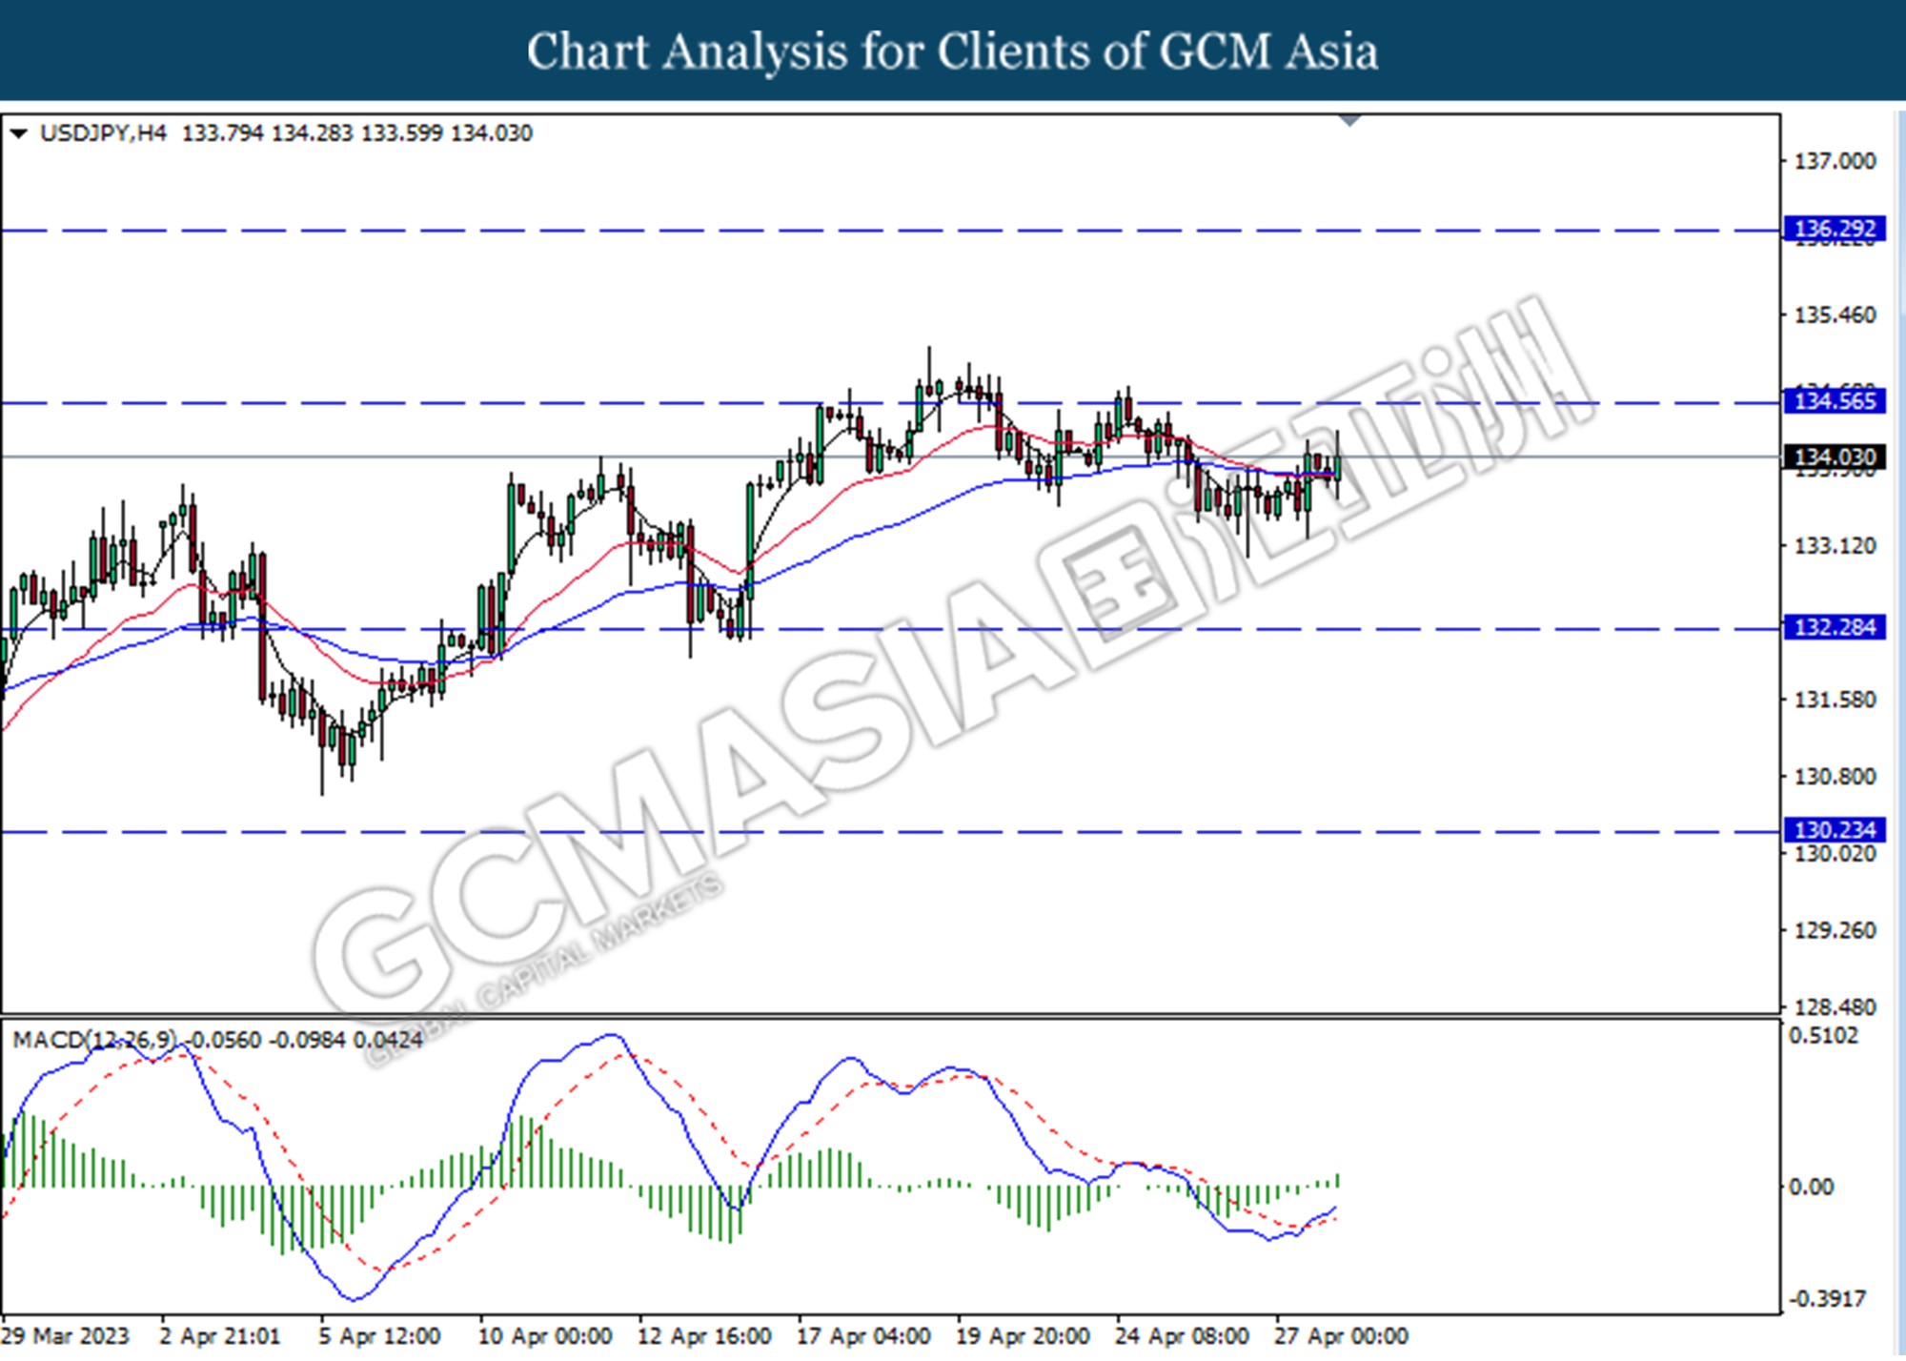Viewport: 1906px width, 1361px height.
Task: Click the 131.580 price scale value
Action: (1835, 700)
